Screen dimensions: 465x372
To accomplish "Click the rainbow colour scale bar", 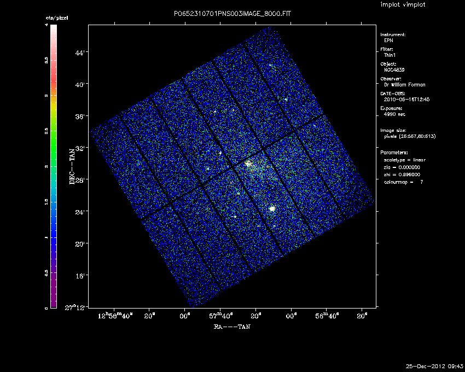I will (x=54, y=166).
